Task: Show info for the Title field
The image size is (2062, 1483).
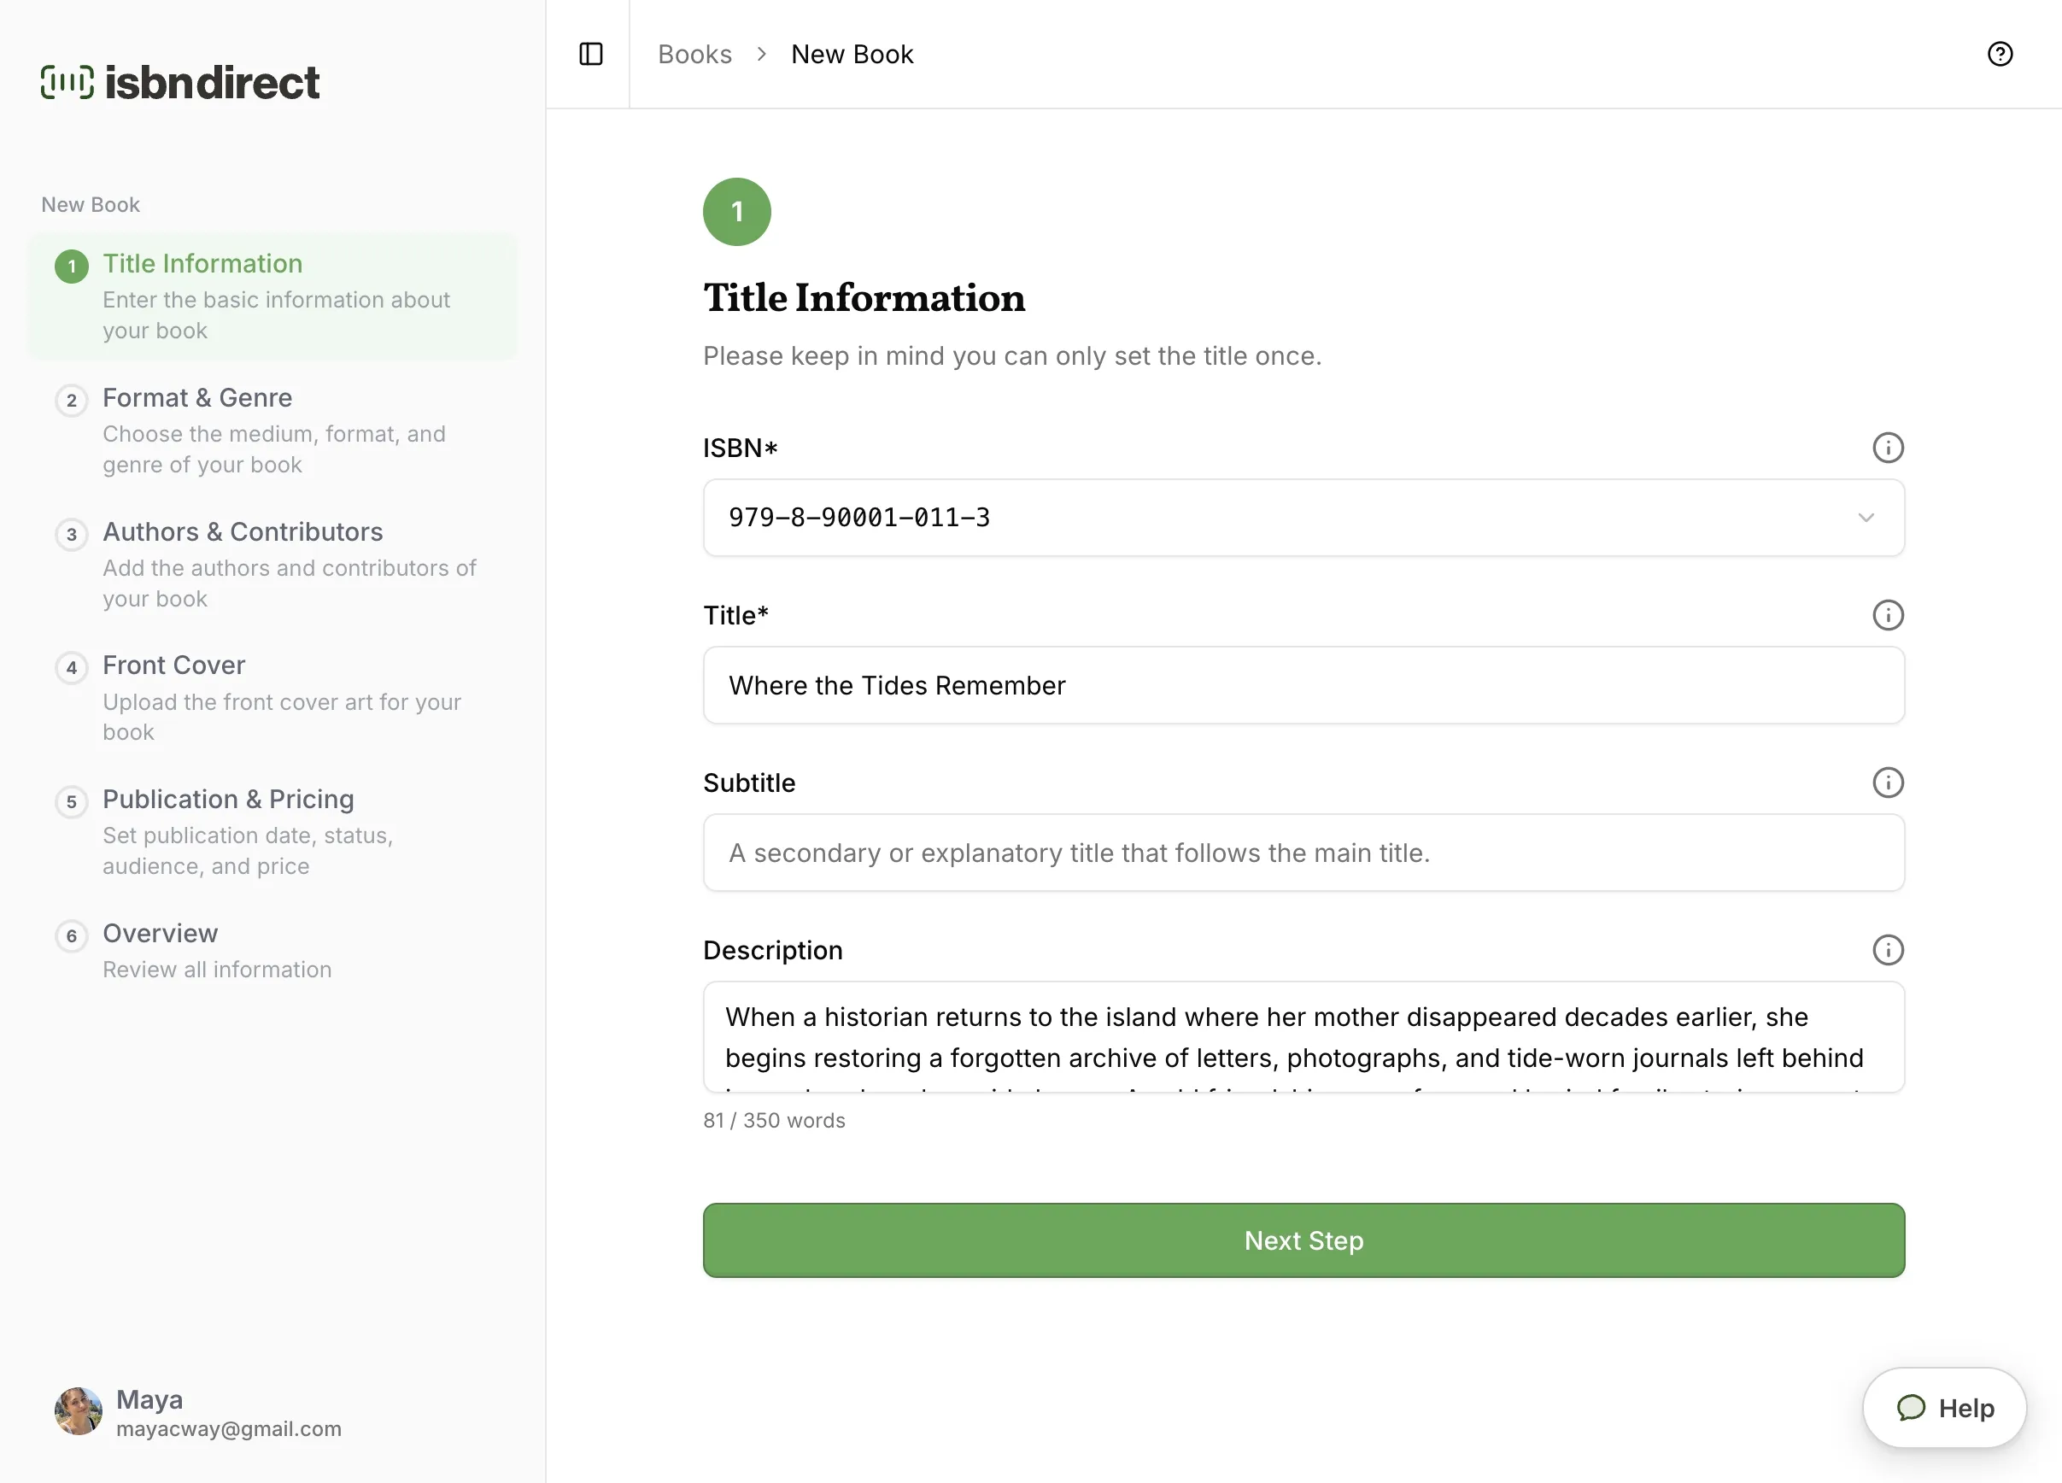Action: tap(1888, 616)
